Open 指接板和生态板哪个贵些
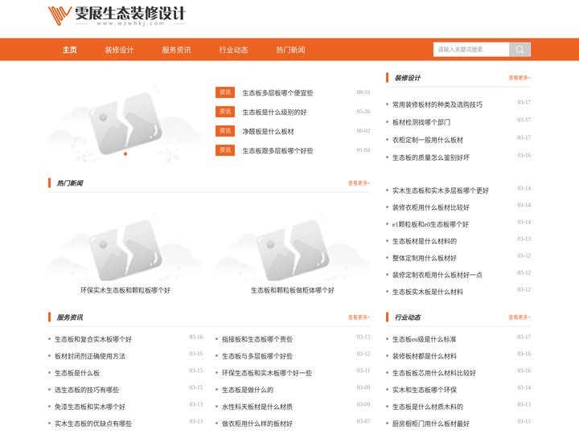Image resolution: width=579 pixels, height=434 pixels. 257,339
